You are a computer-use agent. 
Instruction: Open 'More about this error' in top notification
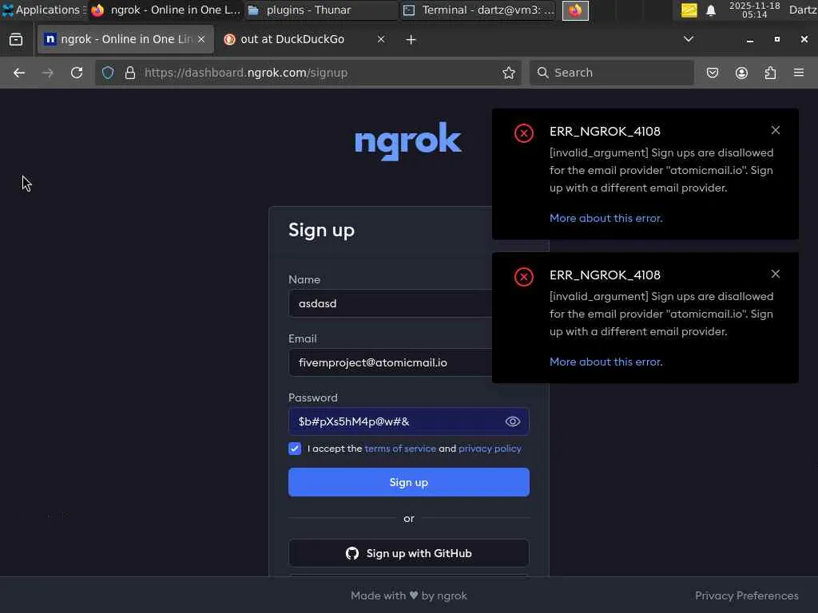[606, 219]
